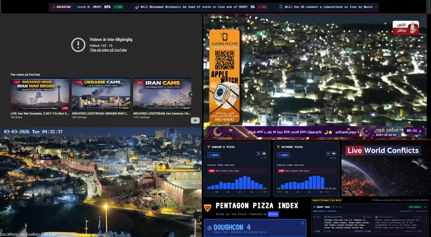The image size is (431, 237).
Task: Open 'Titta på video på YouTube' link
Action: coord(108,50)
